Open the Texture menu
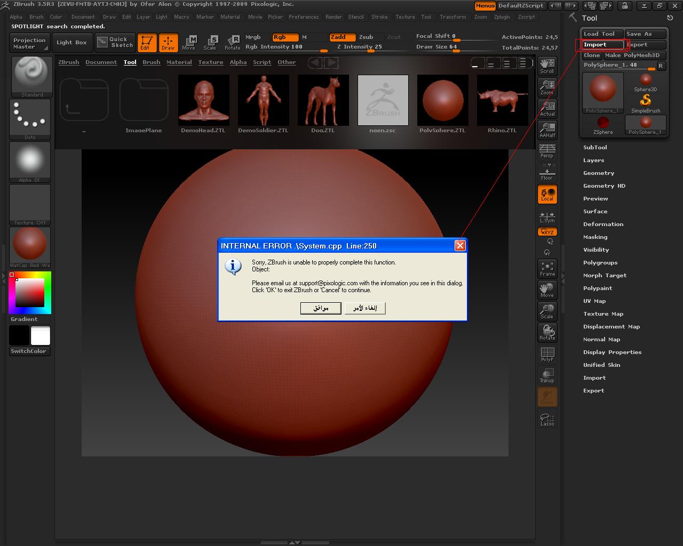Image resolution: width=683 pixels, height=546 pixels. tap(405, 17)
